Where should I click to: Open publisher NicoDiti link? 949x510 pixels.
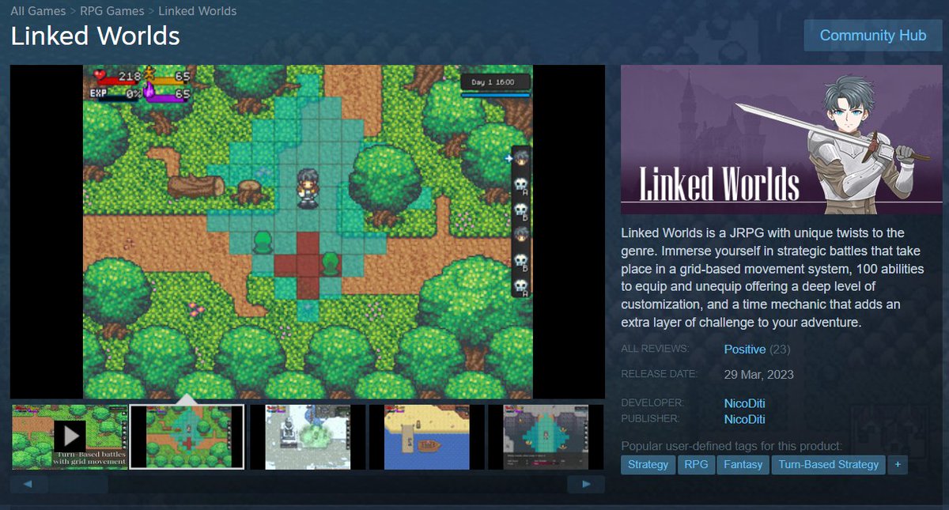744,419
